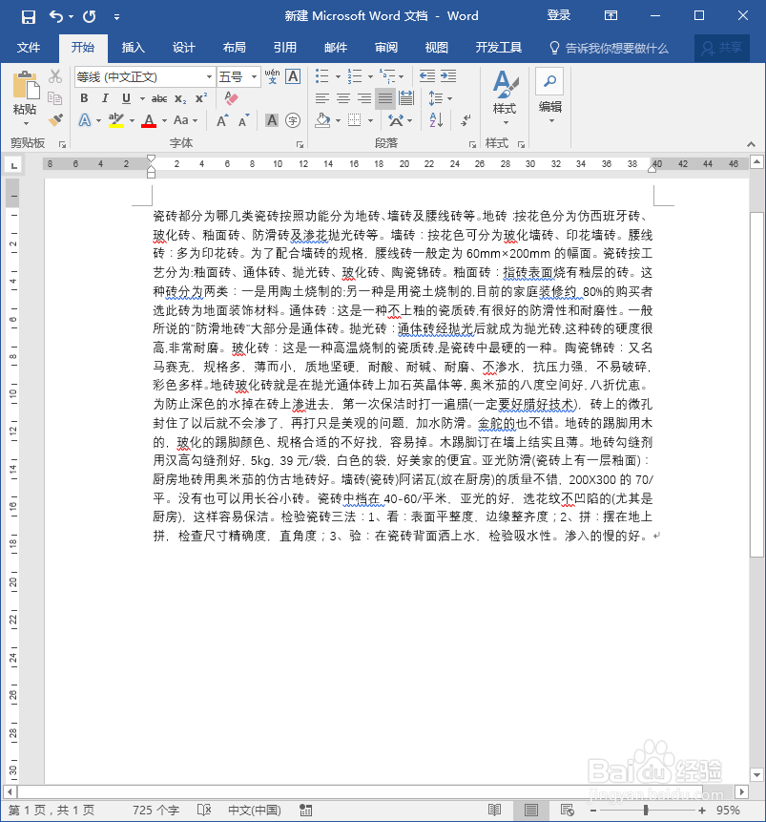The width and height of the screenshot is (766, 822).
Task: Apply strikethrough abc formatting
Action: [x=159, y=98]
